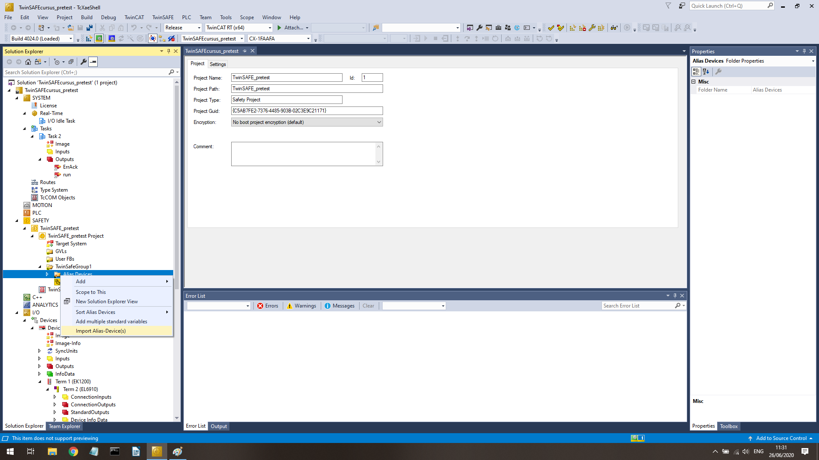Click the Verify Safety Project checkmark icon
Viewport: 819px width, 460px height.
click(551, 28)
